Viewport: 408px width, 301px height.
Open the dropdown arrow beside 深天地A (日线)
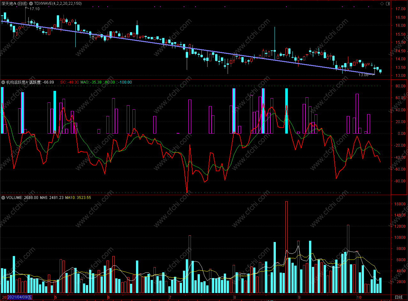point(31,3)
